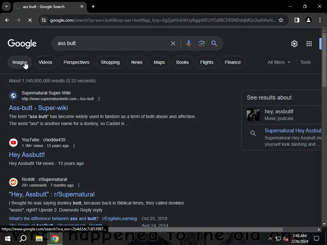The image size is (327, 245).
Task: Open Hey Assbutt! YouTube result
Action: point(27,155)
